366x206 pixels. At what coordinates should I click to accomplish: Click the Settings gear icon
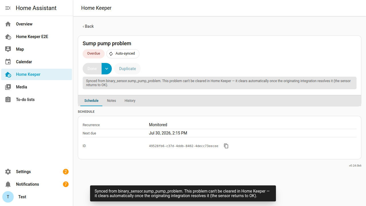[8, 172]
